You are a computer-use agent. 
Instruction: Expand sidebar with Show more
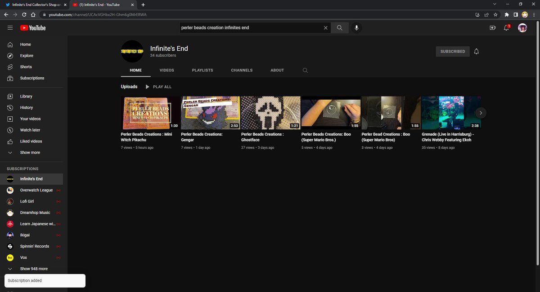coord(31,153)
